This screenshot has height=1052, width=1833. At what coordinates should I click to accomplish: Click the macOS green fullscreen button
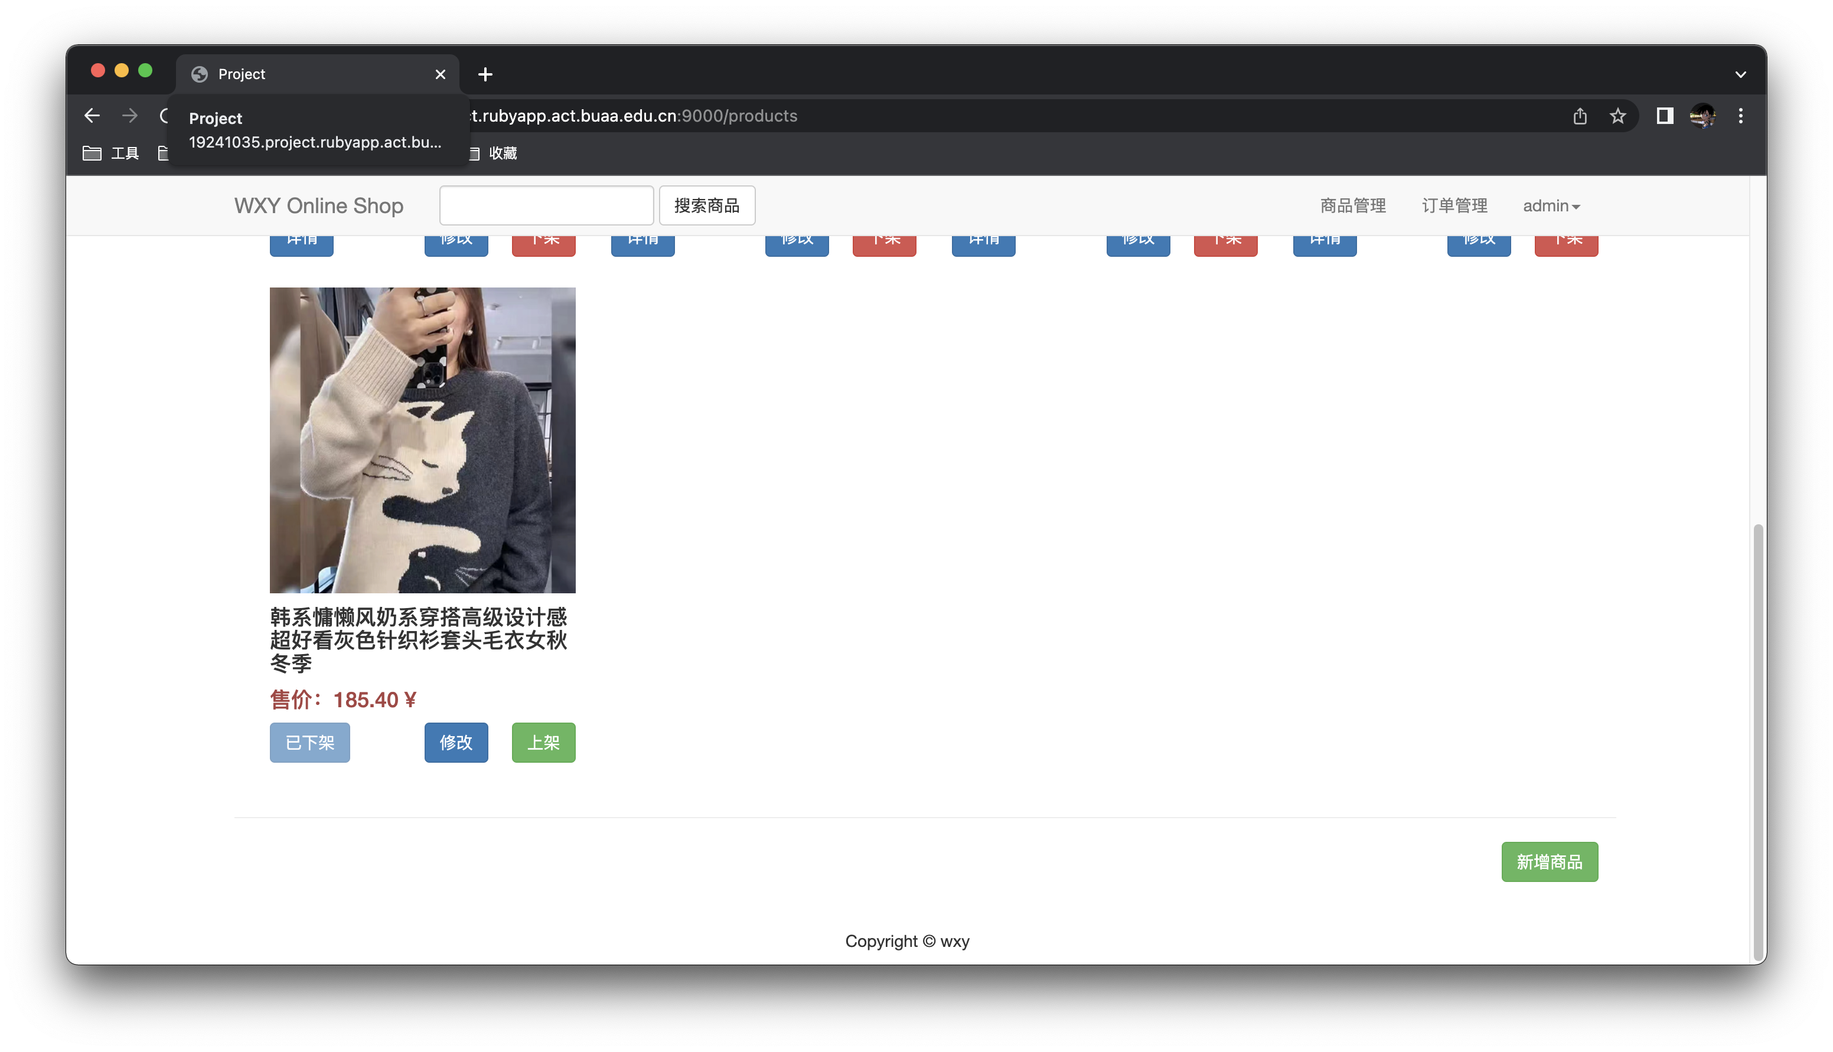tap(145, 70)
